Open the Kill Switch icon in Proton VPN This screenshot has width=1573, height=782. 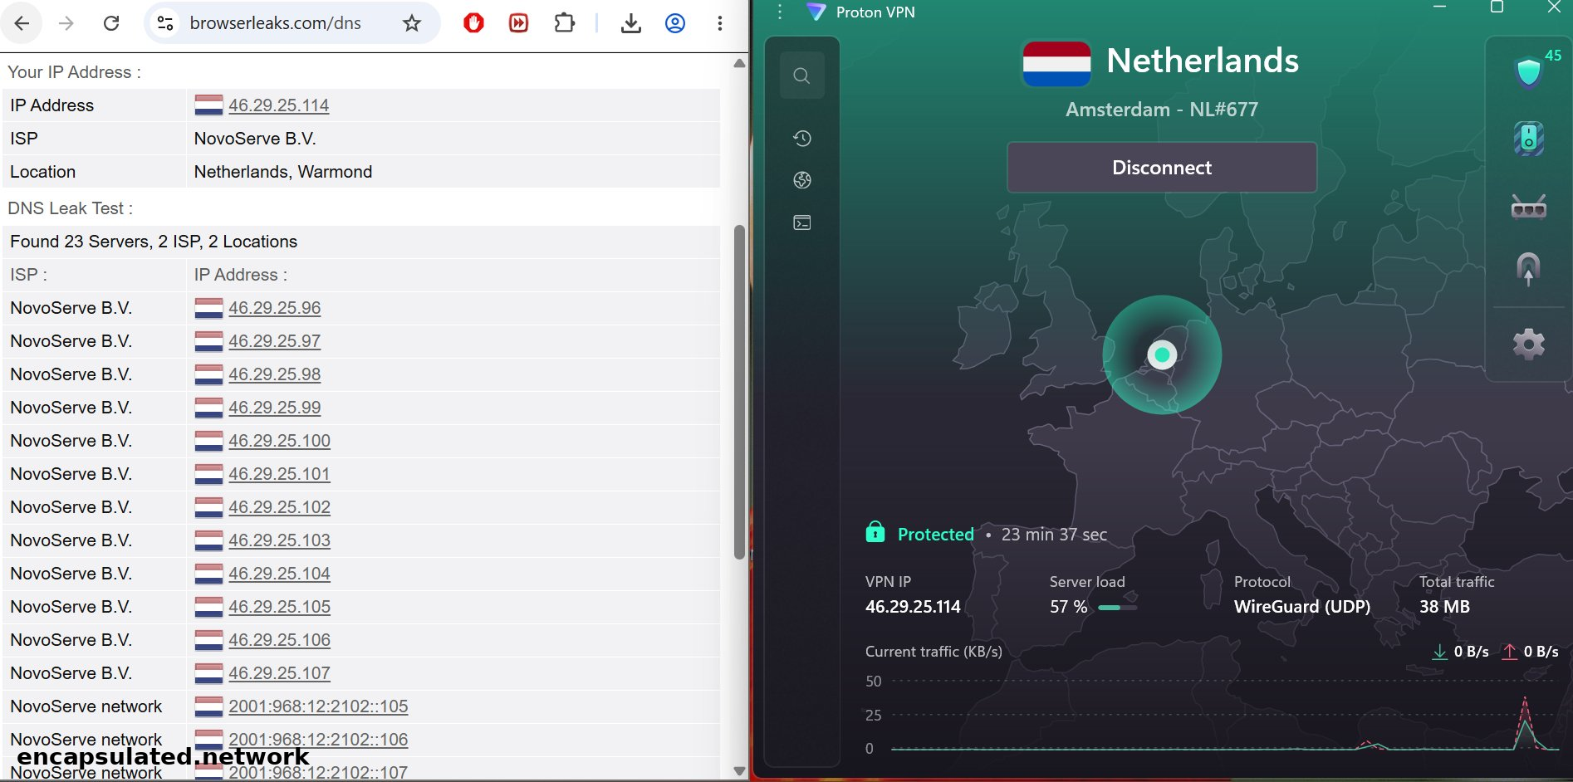point(1529,139)
